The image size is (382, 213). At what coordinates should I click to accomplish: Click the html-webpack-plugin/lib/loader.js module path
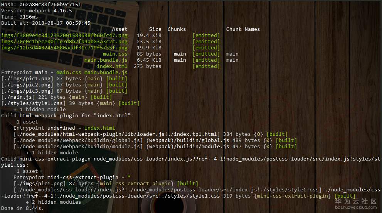[x=117, y=134]
